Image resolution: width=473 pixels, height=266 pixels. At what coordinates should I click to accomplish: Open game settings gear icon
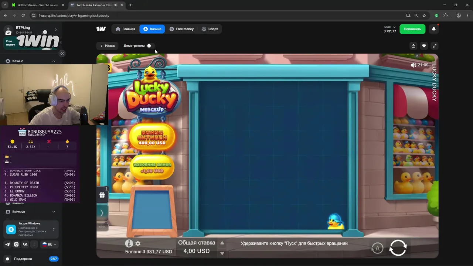click(x=138, y=243)
